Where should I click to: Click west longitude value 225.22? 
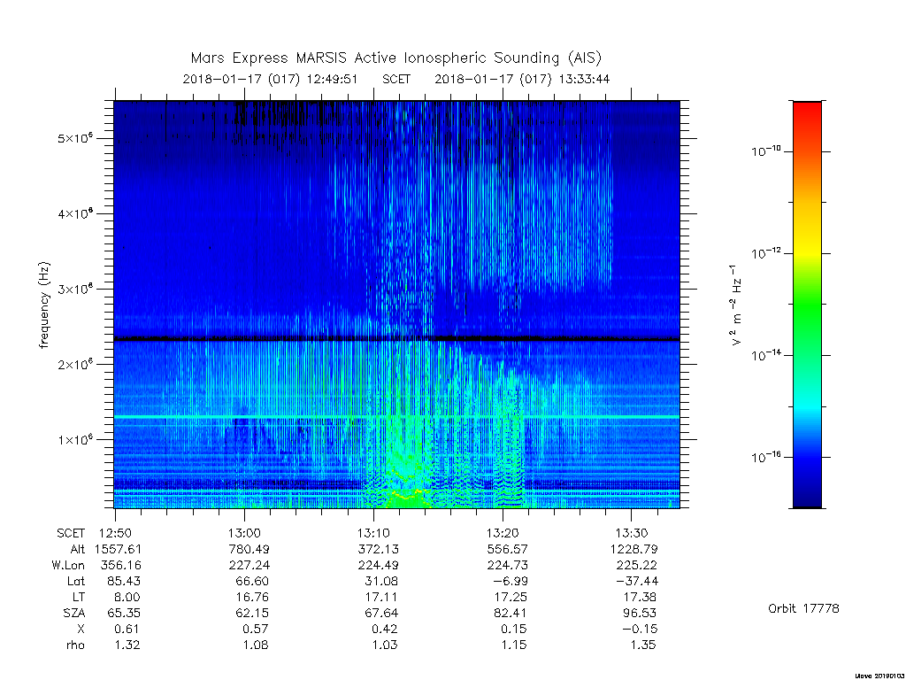pos(637,565)
